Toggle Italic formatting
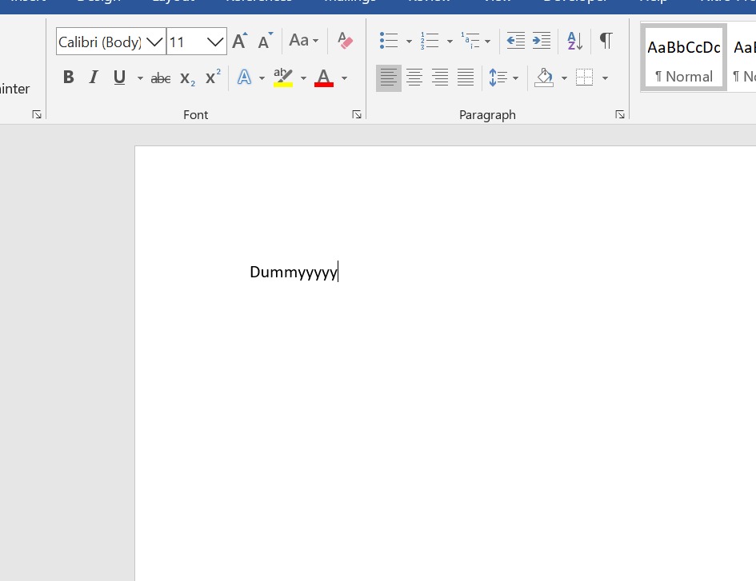Image resolution: width=756 pixels, height=581 pixels. tap(94, 78)
